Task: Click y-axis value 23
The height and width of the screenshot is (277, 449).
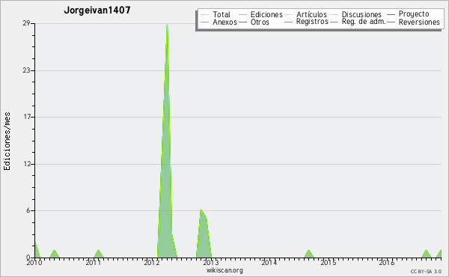Action: click(27, 70)
